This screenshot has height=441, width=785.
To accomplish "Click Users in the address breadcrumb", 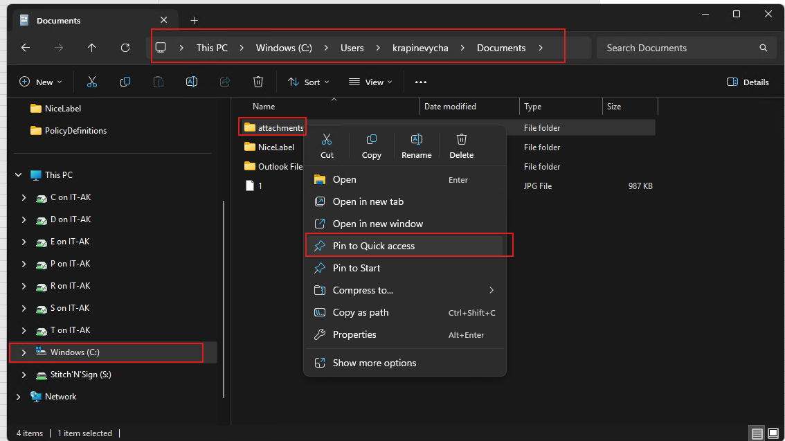I will (352, 48).
